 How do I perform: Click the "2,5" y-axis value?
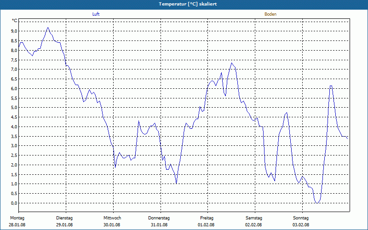tap(14, 155)
